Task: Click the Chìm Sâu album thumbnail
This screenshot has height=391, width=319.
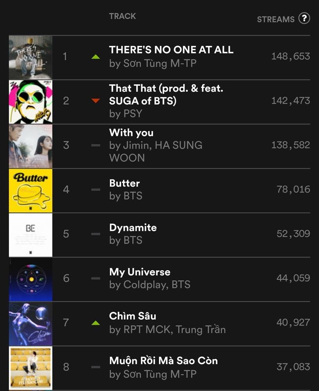Action: point(30,323)
